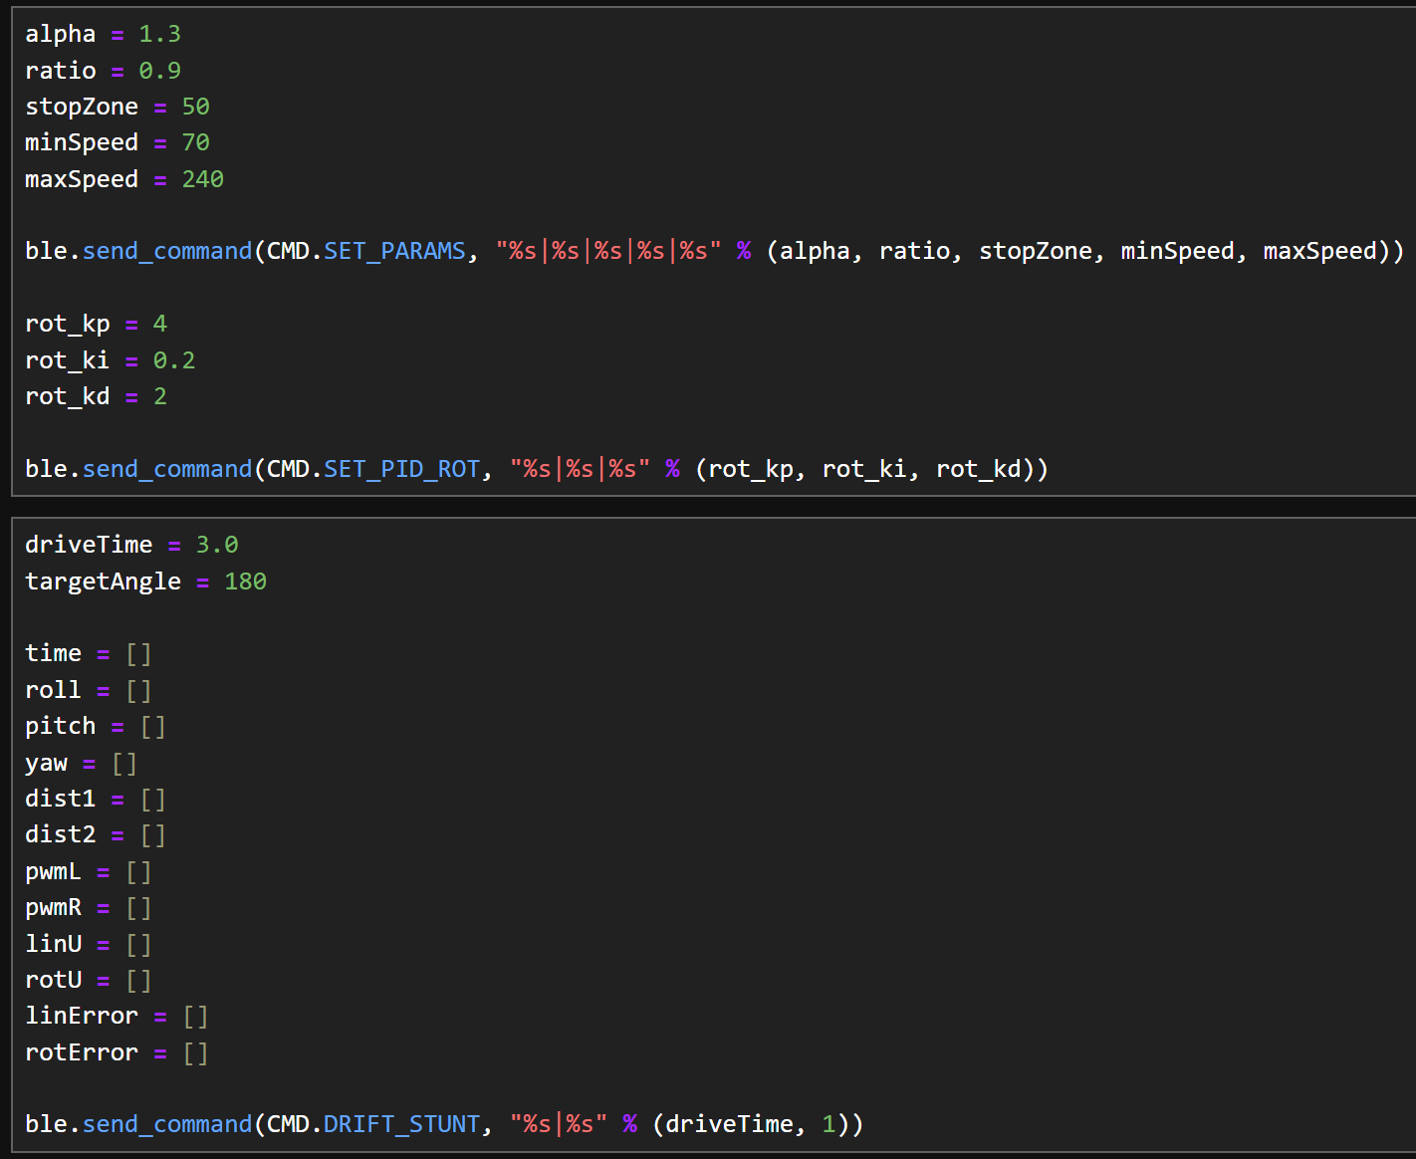Viewport: 1416px width, 1159px height.
Task: Click the 'linError = []' line
Action: (x=118, y=1016)
